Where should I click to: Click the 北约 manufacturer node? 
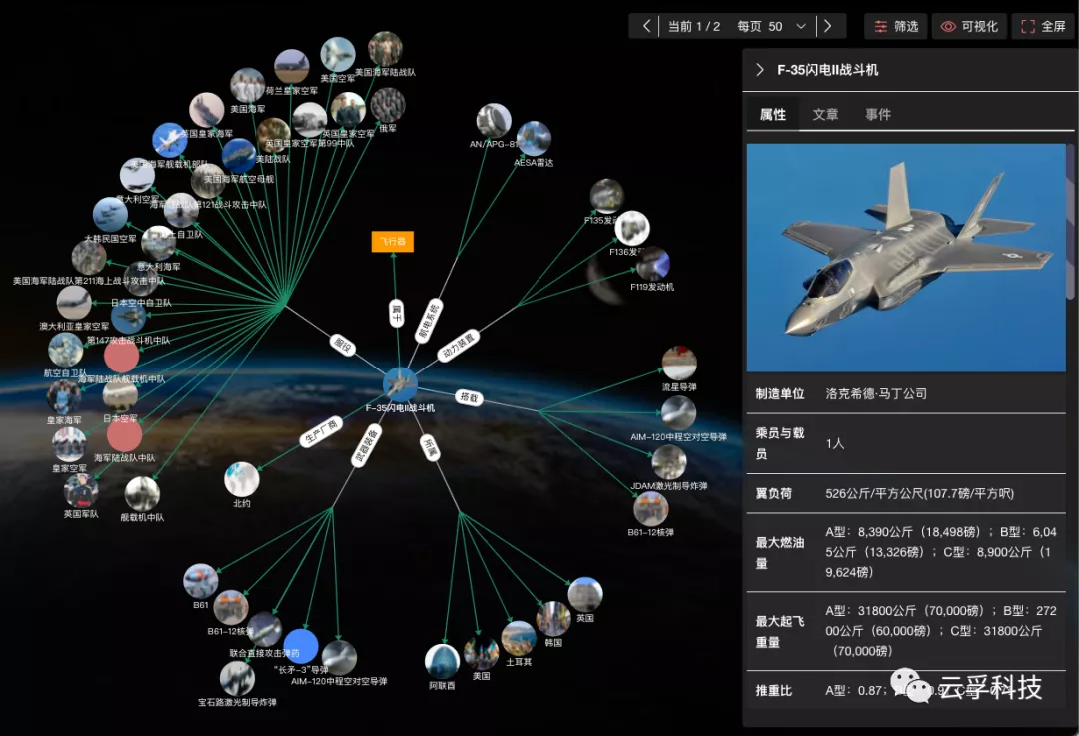242,479
